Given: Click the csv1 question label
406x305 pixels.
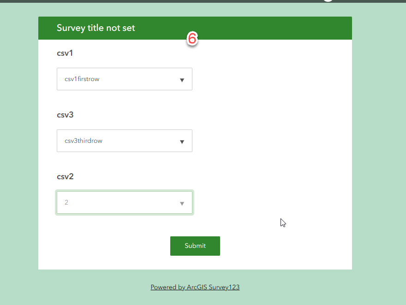Looking at the screenshot, I should pyautogui.click(x=65, y=53).
